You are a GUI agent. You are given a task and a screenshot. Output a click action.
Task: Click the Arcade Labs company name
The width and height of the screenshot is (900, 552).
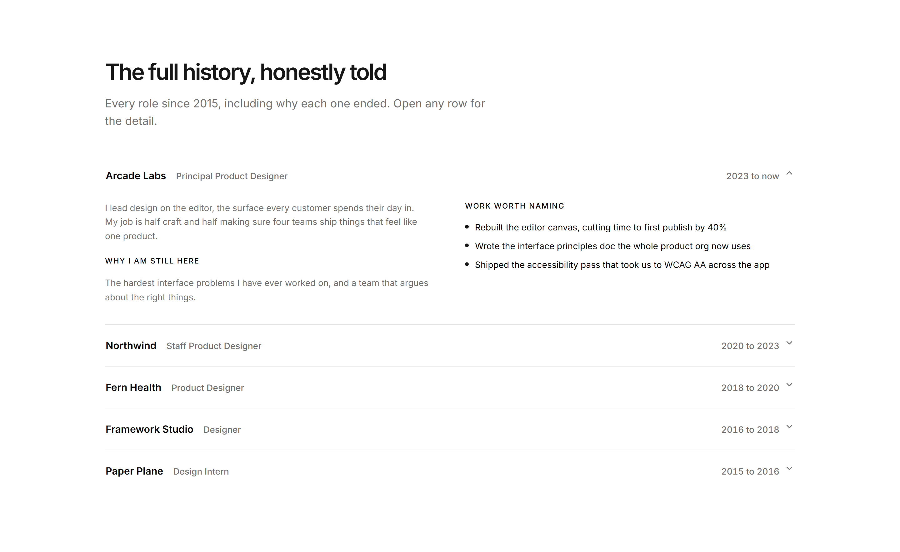coord(136,176)
